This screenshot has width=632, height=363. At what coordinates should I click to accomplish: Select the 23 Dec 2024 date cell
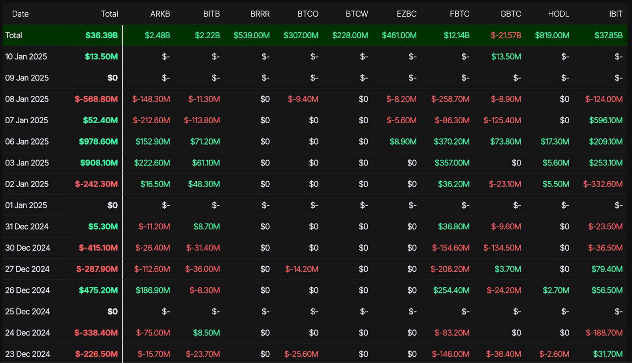point(28,354)
